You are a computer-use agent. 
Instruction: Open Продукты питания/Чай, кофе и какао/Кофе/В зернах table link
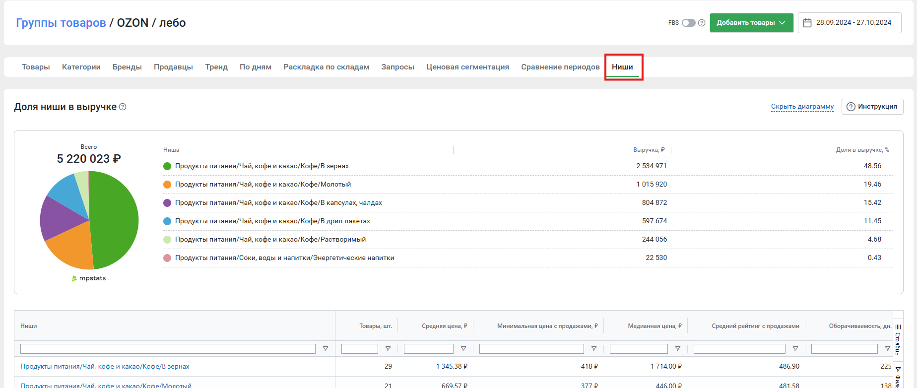pyautogui.click(x=105, y=367)
